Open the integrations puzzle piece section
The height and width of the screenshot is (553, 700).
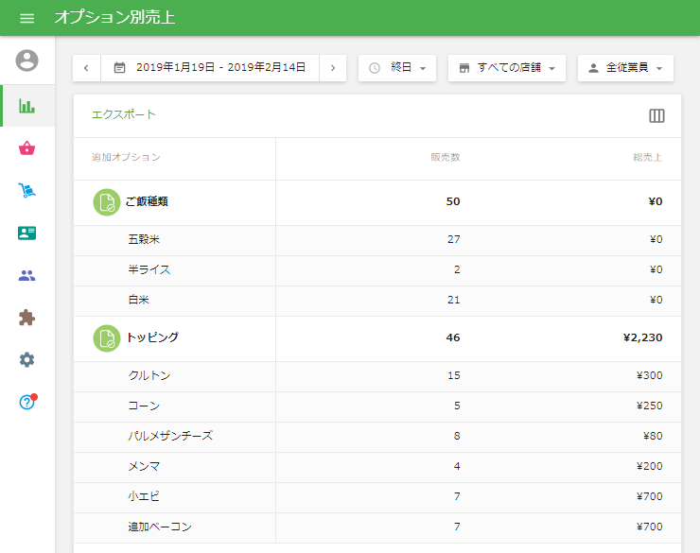(x=27, y=318)
